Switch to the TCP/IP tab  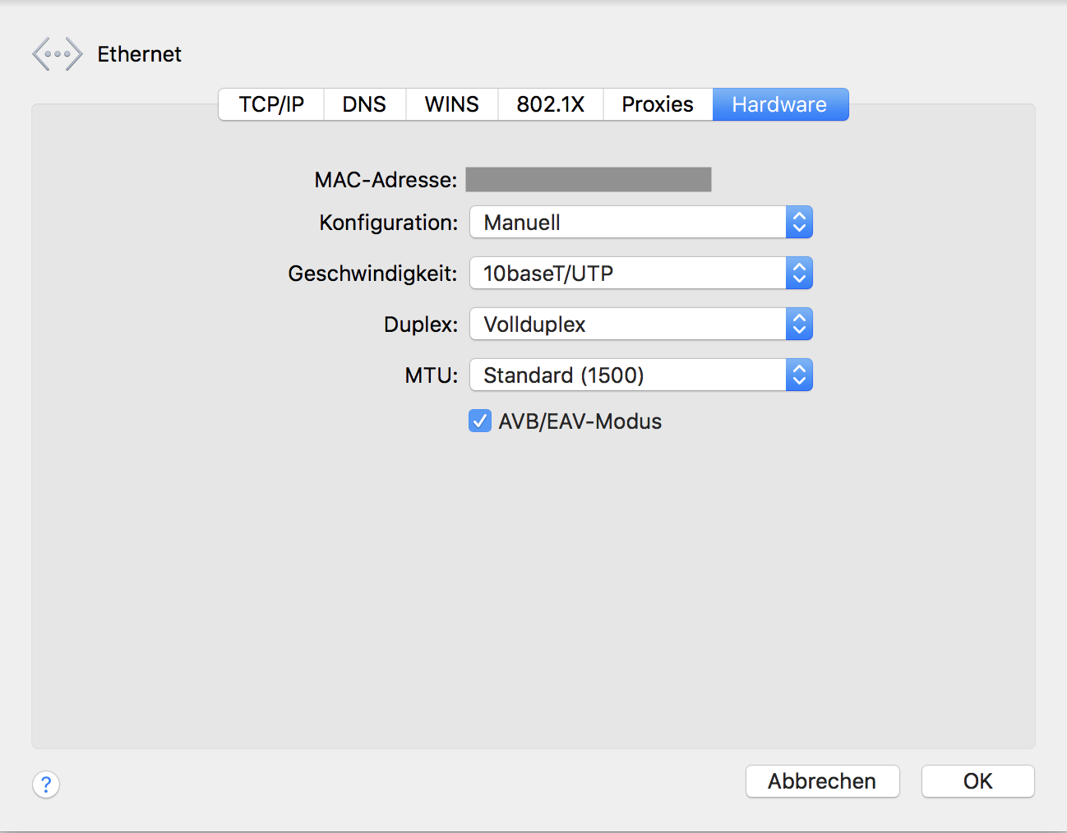(271, 104)
